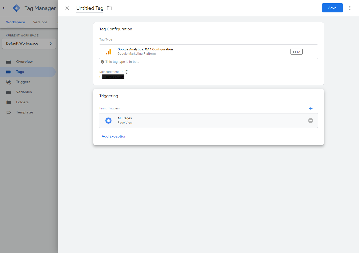Click the Templates tag-outline icon
This screenshot has width=359, height=253.
(9, 112)
